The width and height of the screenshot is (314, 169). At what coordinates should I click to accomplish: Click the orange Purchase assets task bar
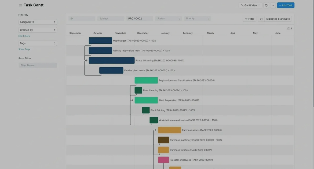(x=169, y=130)
